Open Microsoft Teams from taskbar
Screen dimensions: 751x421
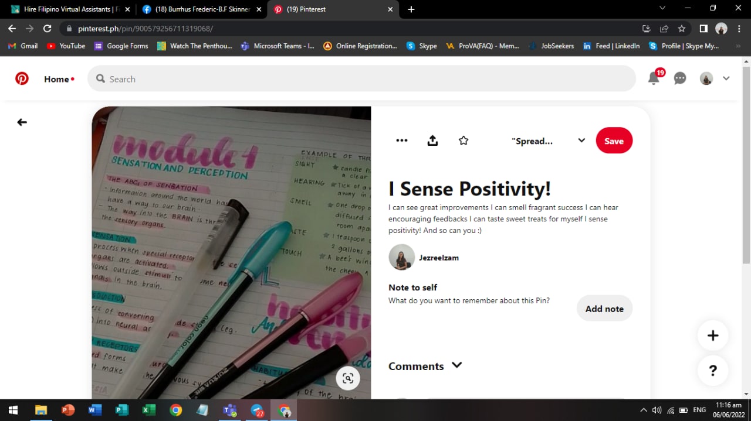[229, 410]
